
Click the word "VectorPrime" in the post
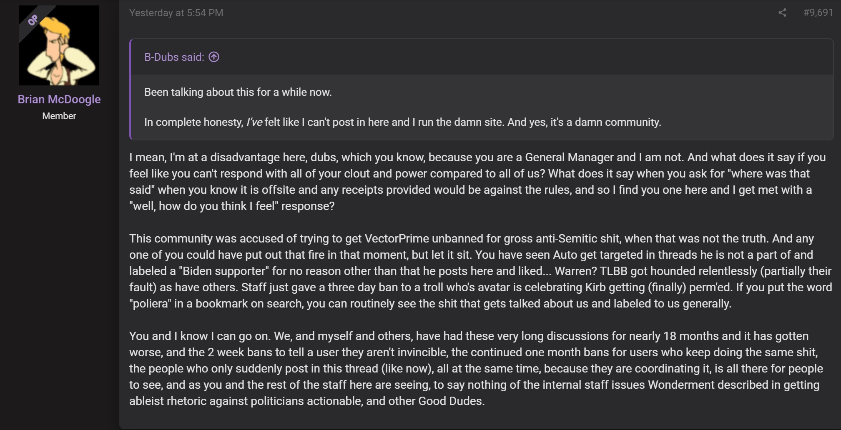click(x=397, y=239)
